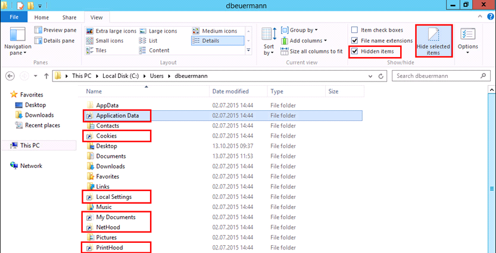The width and height of the screenshot is (496, 253).
Task: Uncheck the Hidden items checkbox
Action: pos(355,51)
